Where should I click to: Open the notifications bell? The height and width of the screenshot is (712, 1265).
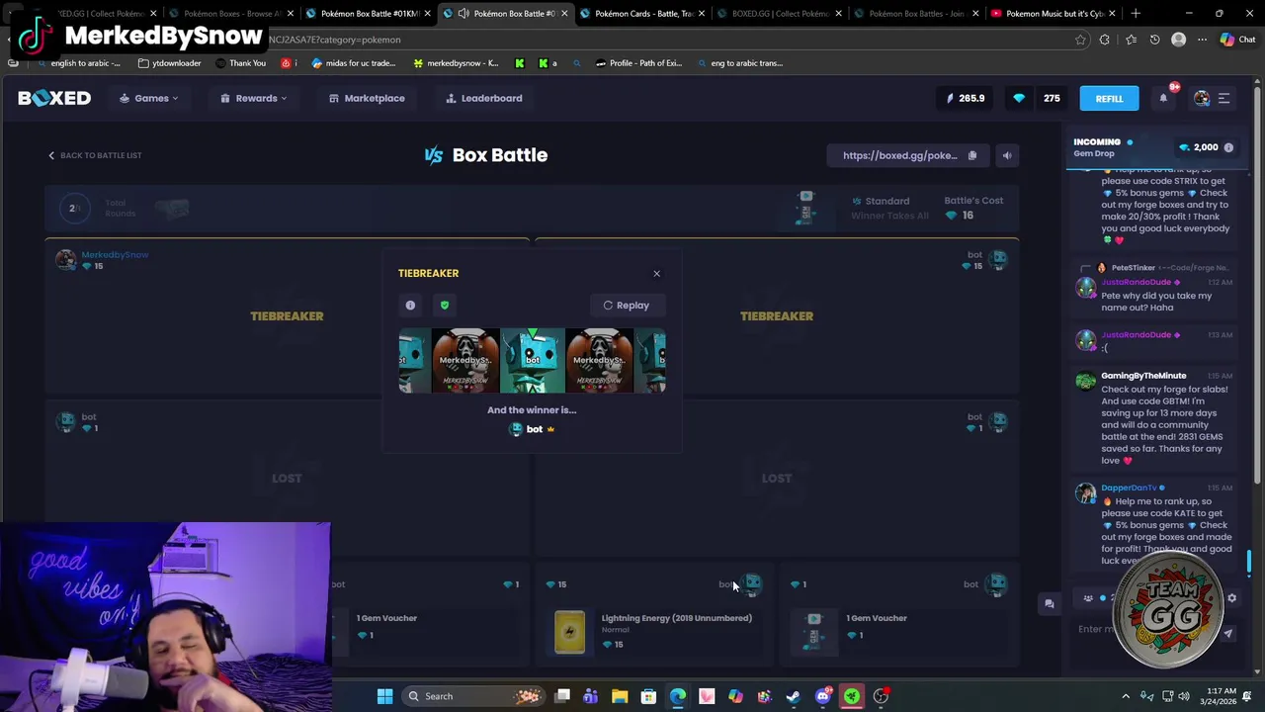click(x=1163, y=98)
